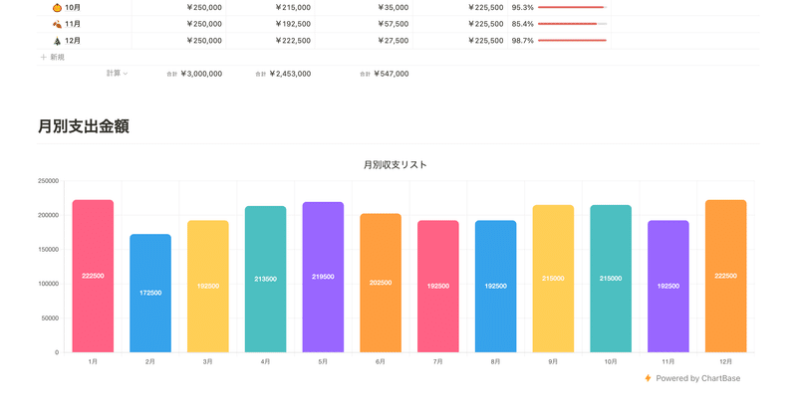Click the teal 4月 bar labeled 213500
The width and height of the screenshot is (797, 419).
click(265, 279)
